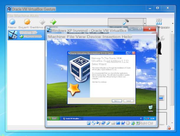Click the optical disc status bar icon

tap(94, 123)
